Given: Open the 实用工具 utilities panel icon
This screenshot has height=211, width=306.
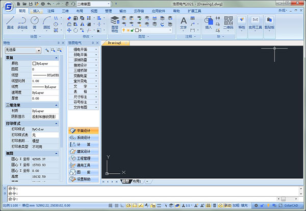Looking at the screenshot, I should click(255, 24).
